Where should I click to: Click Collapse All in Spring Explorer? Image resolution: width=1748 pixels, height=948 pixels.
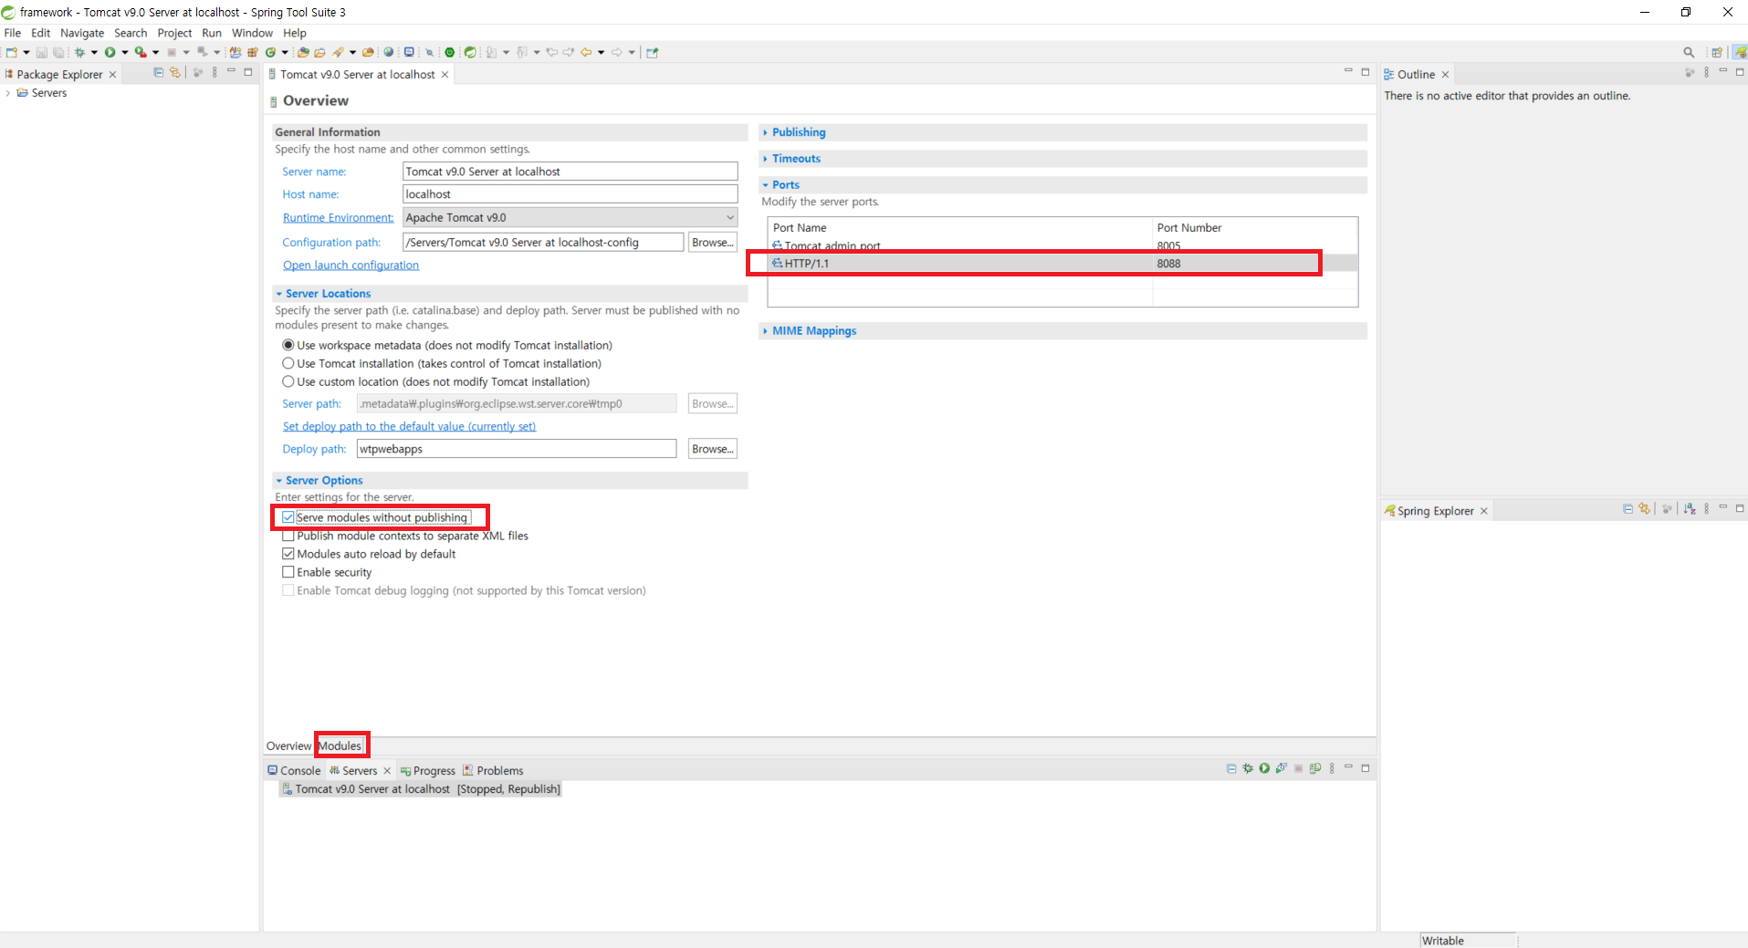(1628, 509)
